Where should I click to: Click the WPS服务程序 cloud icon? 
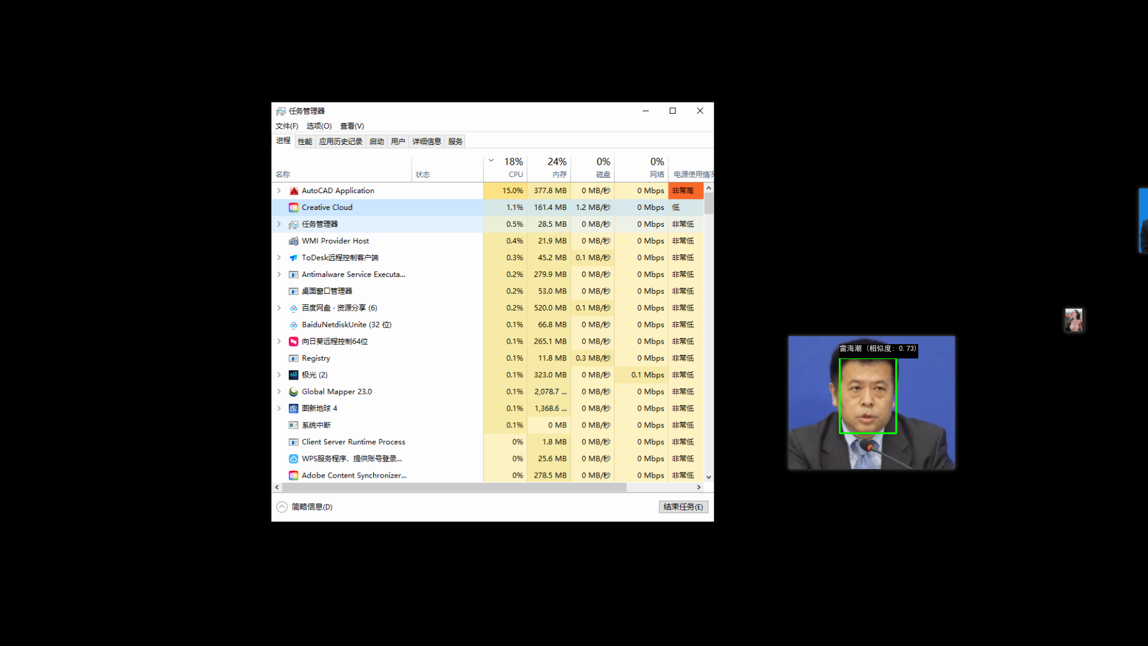pyautogui.click(x=294, y=459)
